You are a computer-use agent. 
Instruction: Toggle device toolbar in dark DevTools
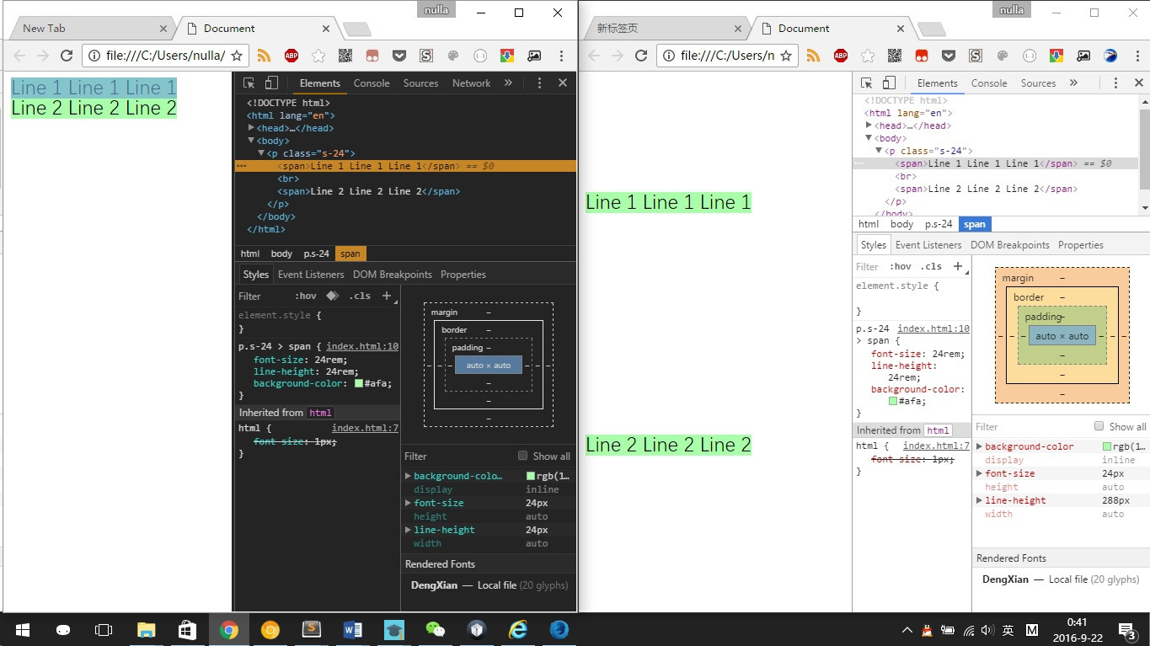(271, 83)
